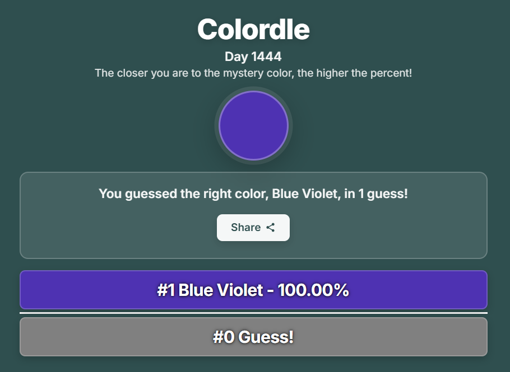Click the 100.00% score in the guess row
This screenshot has width=510, height=372.
click(313, 290)
